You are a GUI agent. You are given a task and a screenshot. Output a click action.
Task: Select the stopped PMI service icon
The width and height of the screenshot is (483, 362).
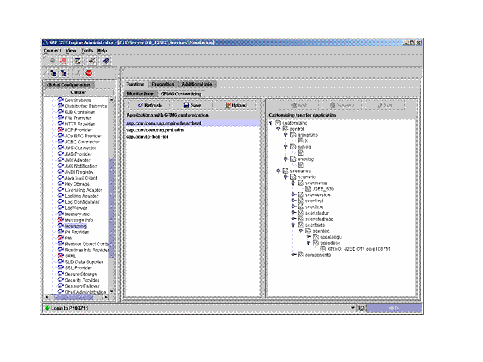[x=60, y=238]
